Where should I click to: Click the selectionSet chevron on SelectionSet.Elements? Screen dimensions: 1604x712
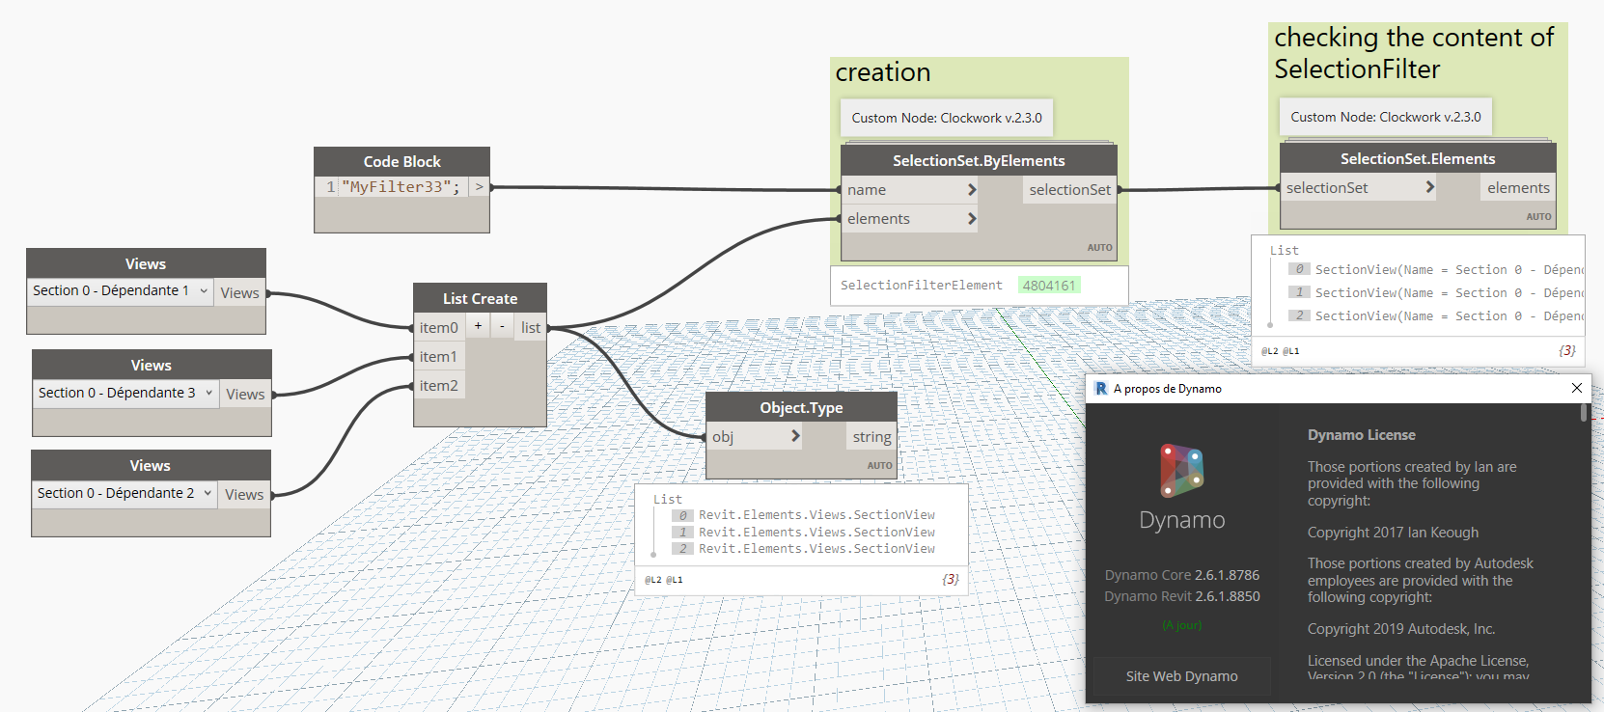1430,188
